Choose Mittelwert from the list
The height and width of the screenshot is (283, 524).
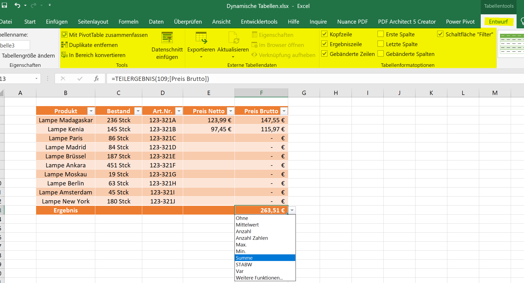pyautogui.click(x=265, y=225)
